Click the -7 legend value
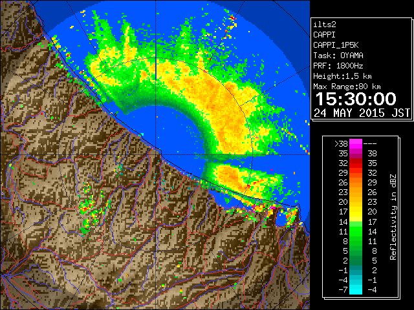 (343, 290)
